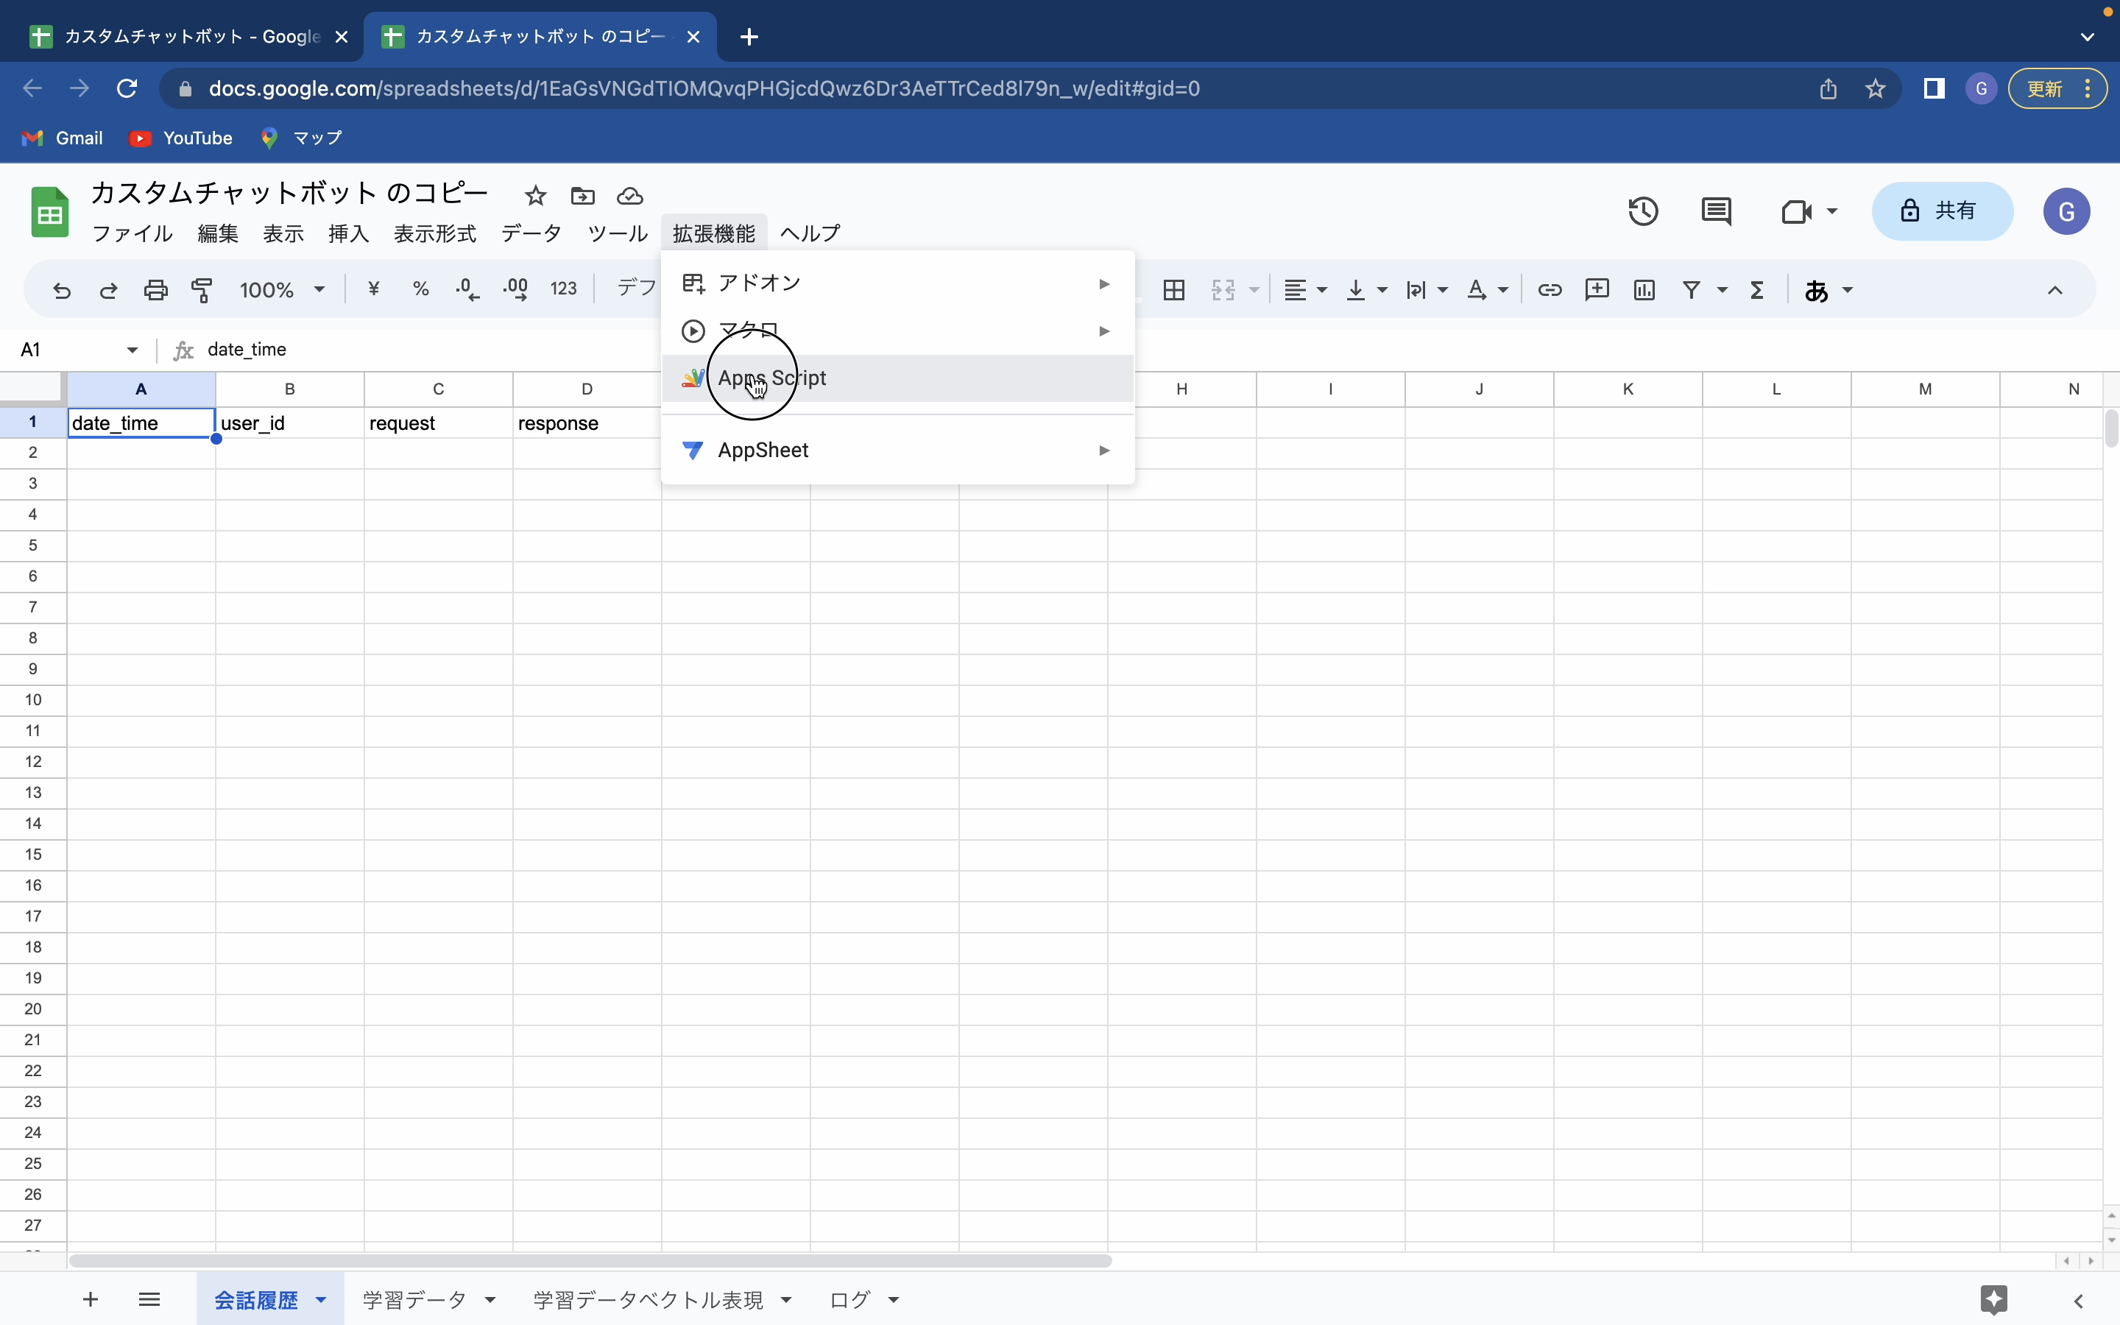
Task: Toggle percent number format
Action: click(420, 289)
